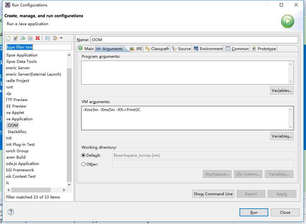The height and width of the screenshot is (224, 306).
Task: Go to the Environment tab
Action: pos(208,49)
